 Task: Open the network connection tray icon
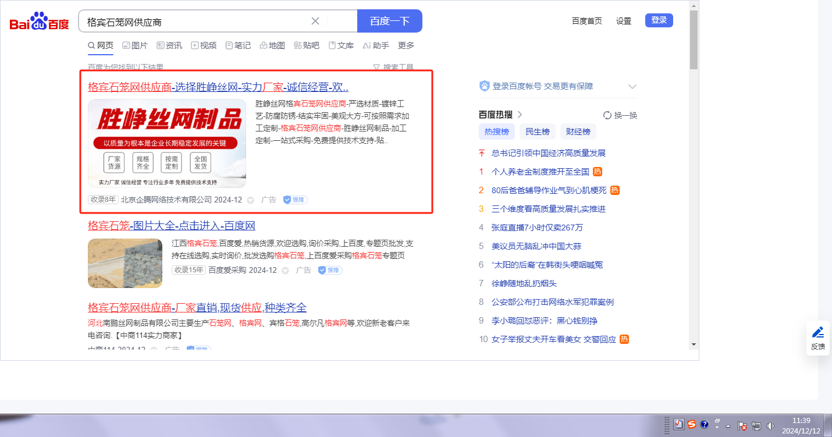[x=757, y=426]
